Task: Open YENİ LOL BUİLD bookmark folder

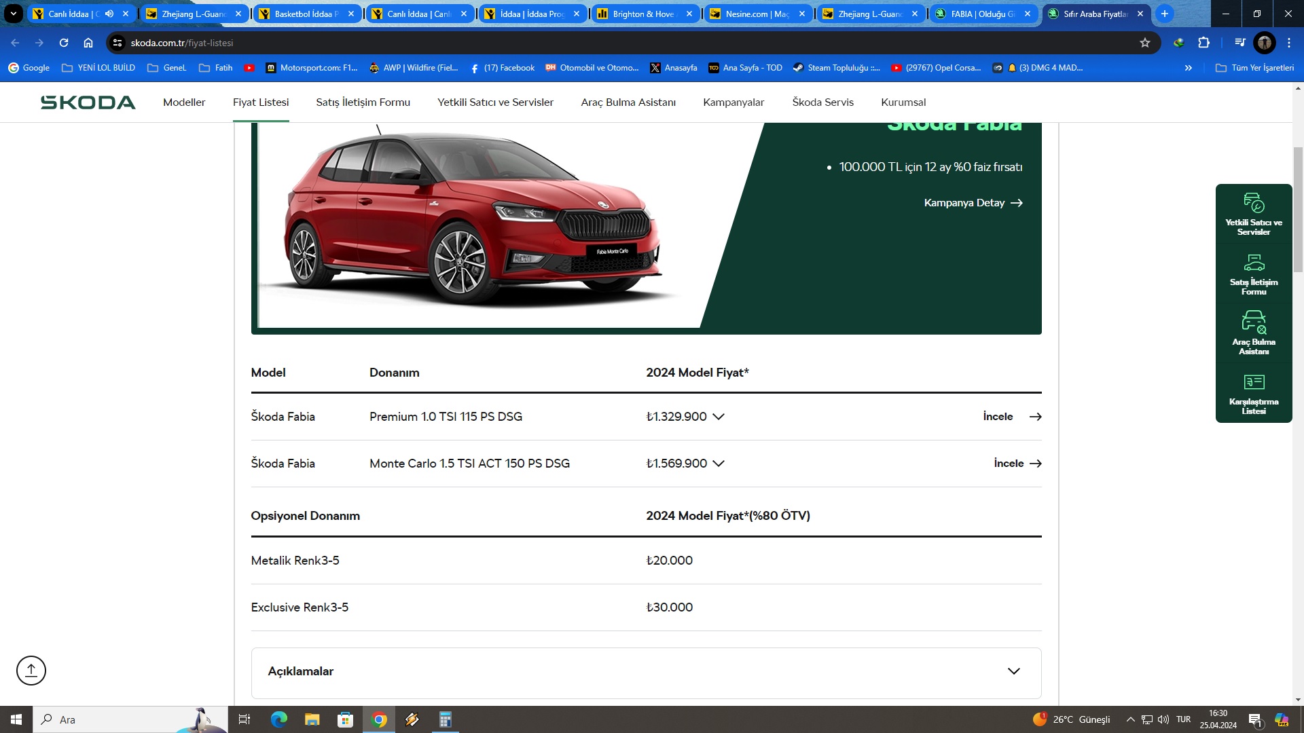Action: (98, 68)
